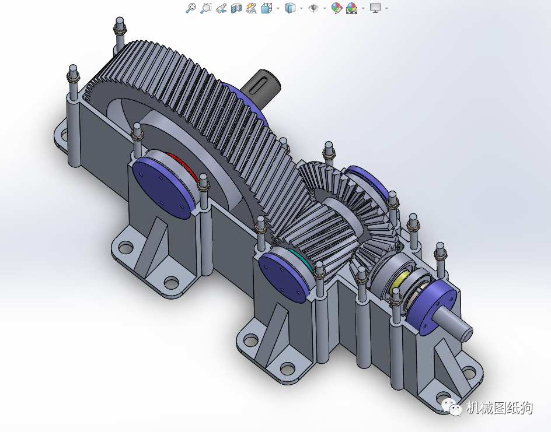Open the Dynamic Annotation Views tool

pyautogui.click(x=251, y=8)
